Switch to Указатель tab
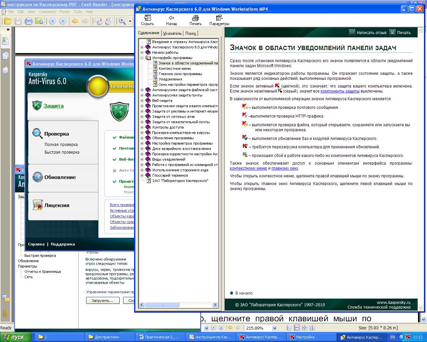Viewport: 427px width, 342px height. tap(172, 33)
